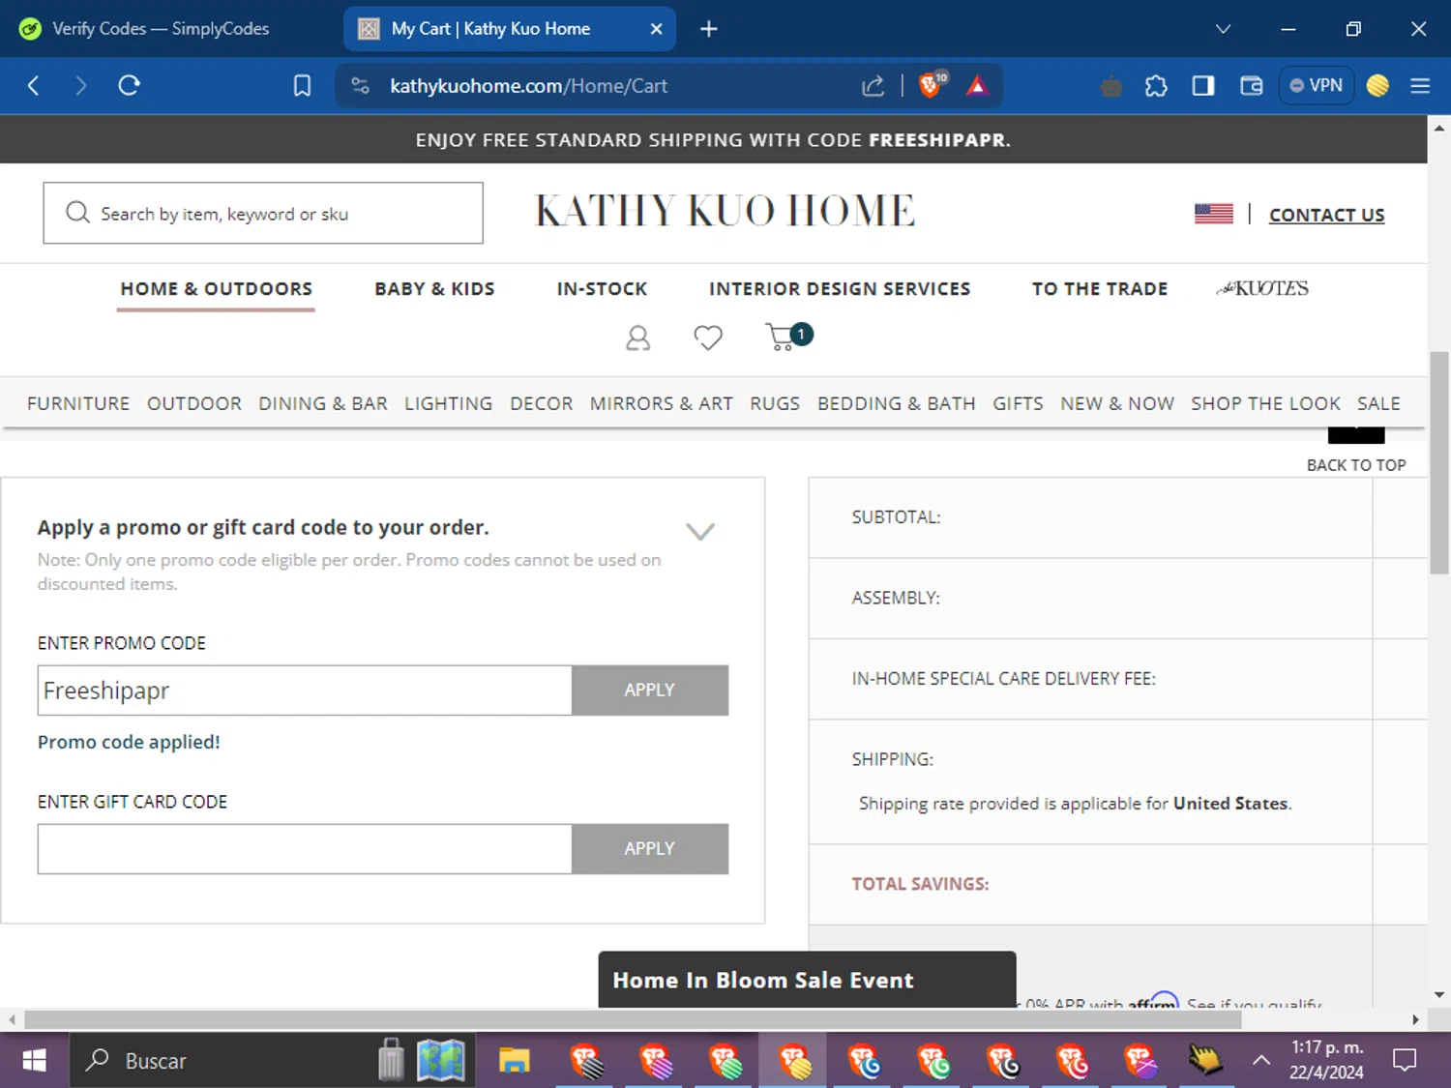Image resolution: width=1451 pixels, height=1088 pixels.
Task: Open Baby & Kids menu
Action: [434, 289]
